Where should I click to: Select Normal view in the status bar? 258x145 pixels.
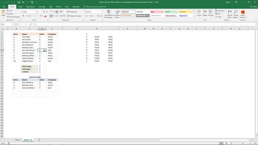221,143
